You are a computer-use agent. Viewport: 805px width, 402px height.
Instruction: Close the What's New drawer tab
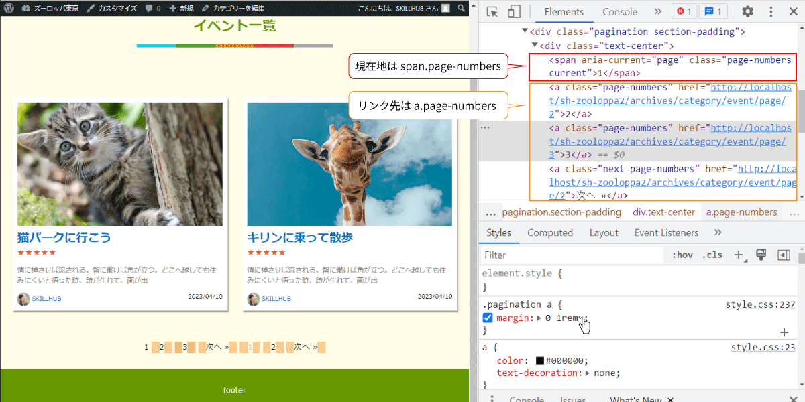(x=671, y=399)
